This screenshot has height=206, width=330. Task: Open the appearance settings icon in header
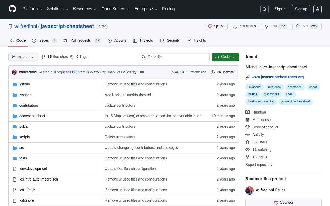tap(318, 9)
